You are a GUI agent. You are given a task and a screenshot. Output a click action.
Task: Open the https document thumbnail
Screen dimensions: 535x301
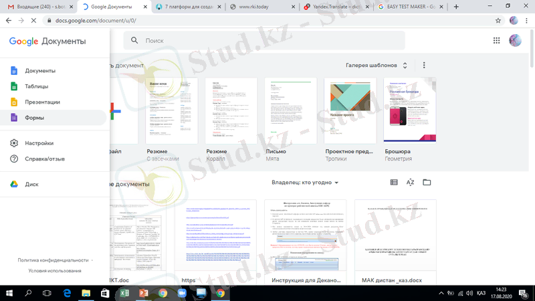coord(215,235)
